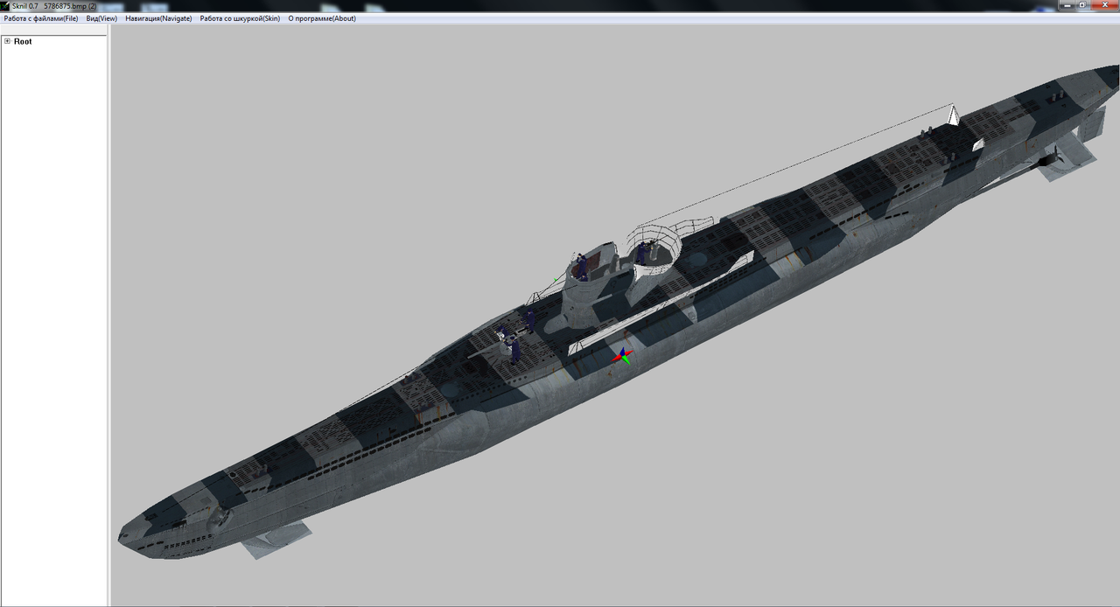Viewport: 1120px width, 607px height.
Task: Open the About (О программе) menu
Action: (322, 18)
